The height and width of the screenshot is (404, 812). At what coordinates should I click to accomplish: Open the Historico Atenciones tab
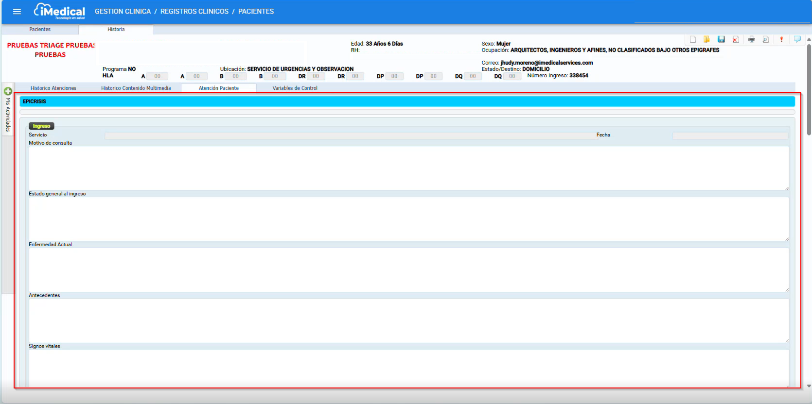coord(53,88)
